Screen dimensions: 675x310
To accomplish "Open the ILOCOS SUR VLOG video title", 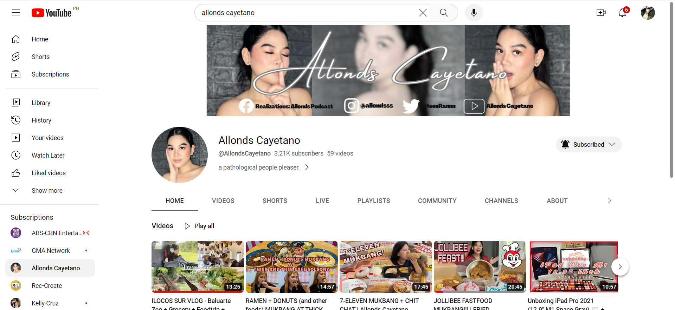I will click(x=191, y=304).
